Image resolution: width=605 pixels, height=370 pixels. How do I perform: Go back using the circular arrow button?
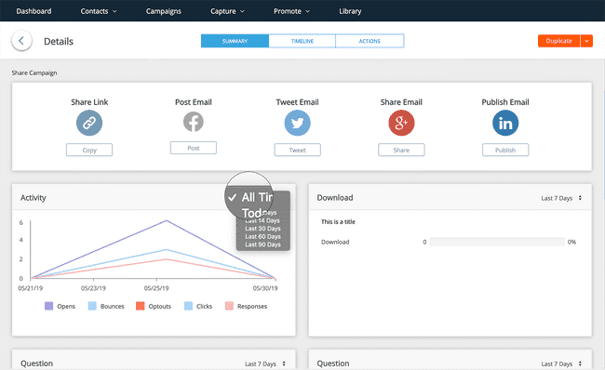(21, 41)
